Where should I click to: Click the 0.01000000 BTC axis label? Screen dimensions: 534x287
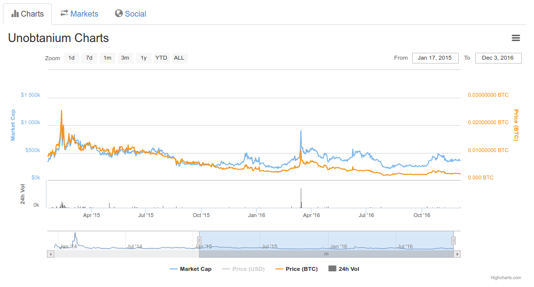pyautogui.click(x=488, y=150)
